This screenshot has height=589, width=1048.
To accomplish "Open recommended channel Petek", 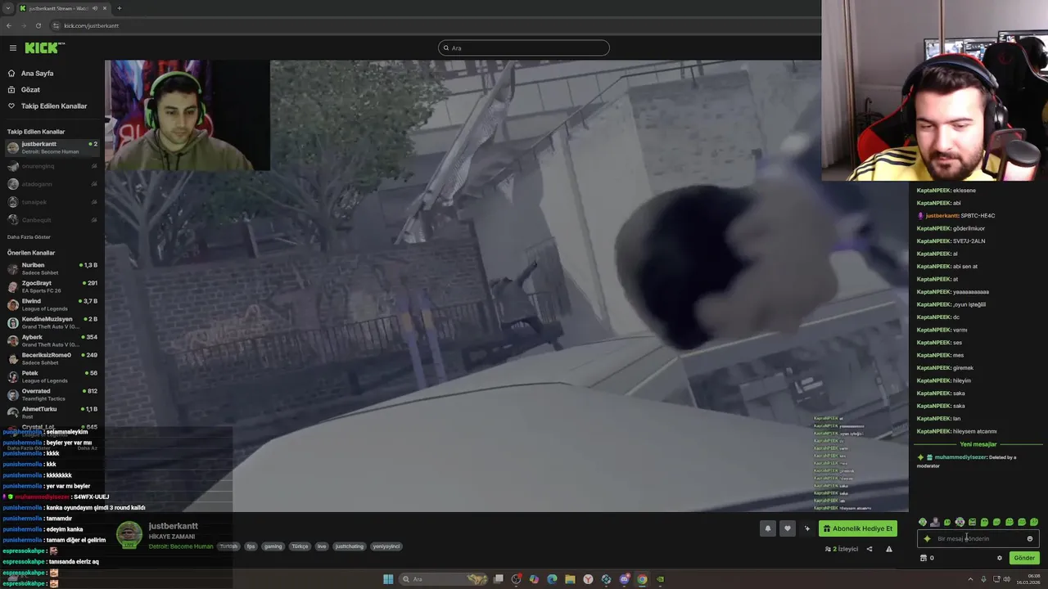I will pyautogui.click(x=52, y=376).
